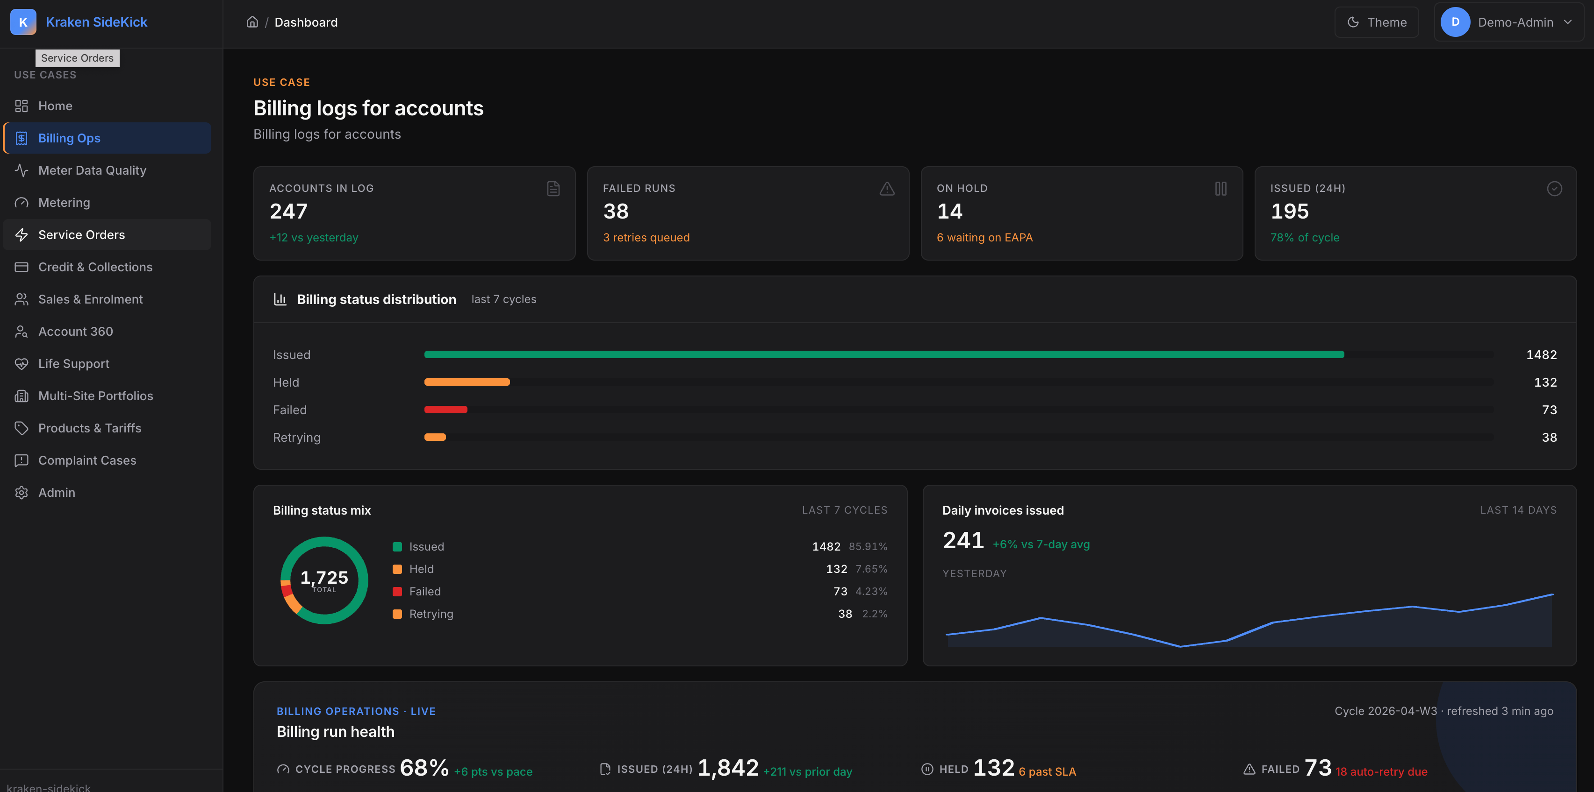Image resolution: width=1594 pixels, height=792 pixels.
Task: Click the '78% of cycle' text
Action: [x=1304, y=237]
